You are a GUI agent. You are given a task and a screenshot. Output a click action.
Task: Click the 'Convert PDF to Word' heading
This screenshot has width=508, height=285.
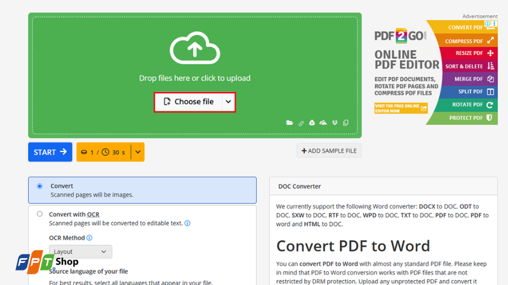point(353,246)
